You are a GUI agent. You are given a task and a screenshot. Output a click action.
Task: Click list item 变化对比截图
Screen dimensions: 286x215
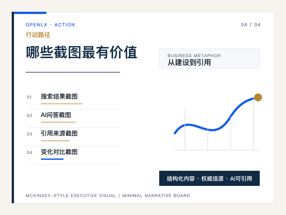click(x=59, y=152)
